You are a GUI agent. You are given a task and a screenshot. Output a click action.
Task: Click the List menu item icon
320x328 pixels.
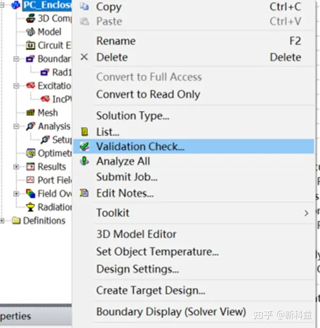[85, 132]
